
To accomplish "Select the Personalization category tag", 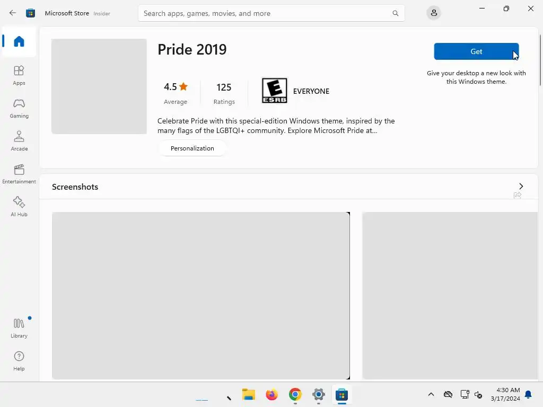I will point(192,148).
